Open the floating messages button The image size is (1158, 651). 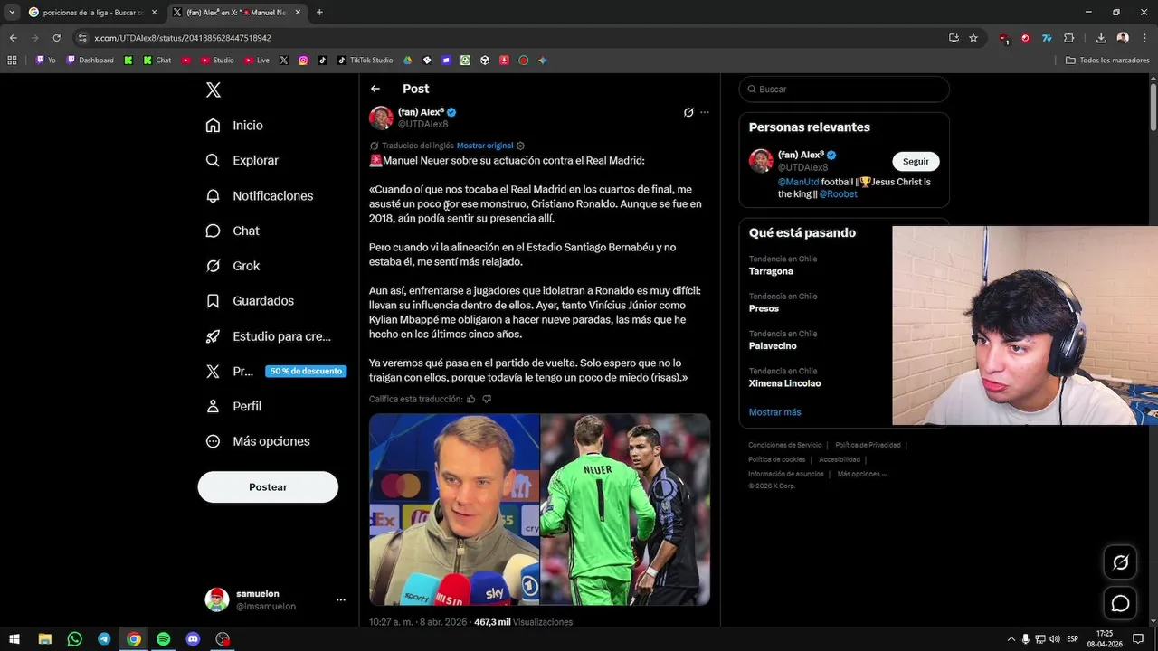1120,603
